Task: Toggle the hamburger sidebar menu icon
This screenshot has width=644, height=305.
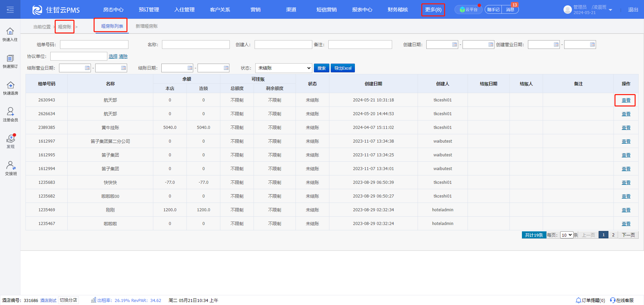Action: 10,9
